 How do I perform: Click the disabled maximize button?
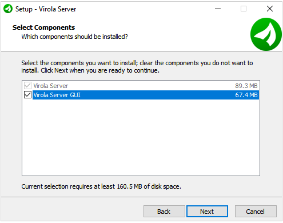point(244,9)
